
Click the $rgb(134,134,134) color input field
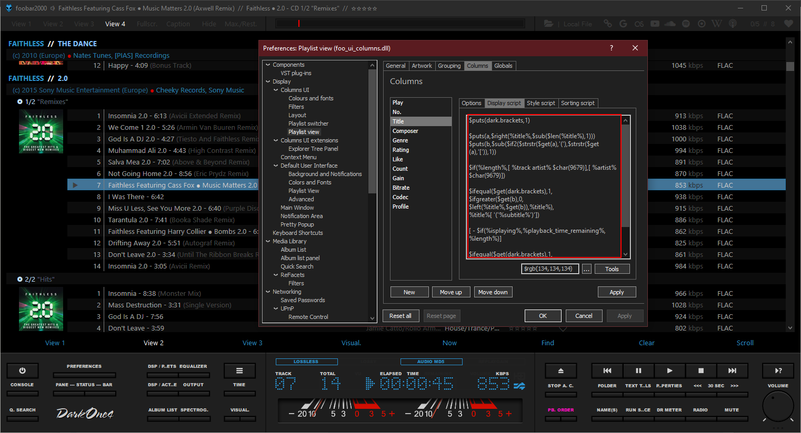(549, 269)
